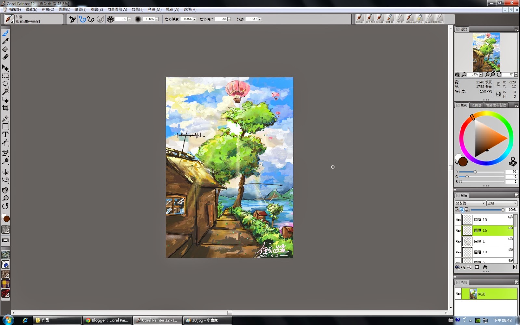Viewport: 520px width, 325px height.
Task: Open the brush size 7.0 dropdown arrow
Action: coord(129,19)
